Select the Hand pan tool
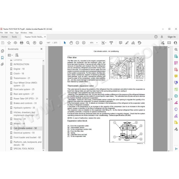 (71, 43)
